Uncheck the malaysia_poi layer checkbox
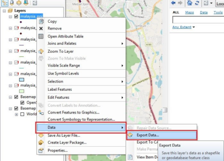224x161 pixels. [16, 17]
